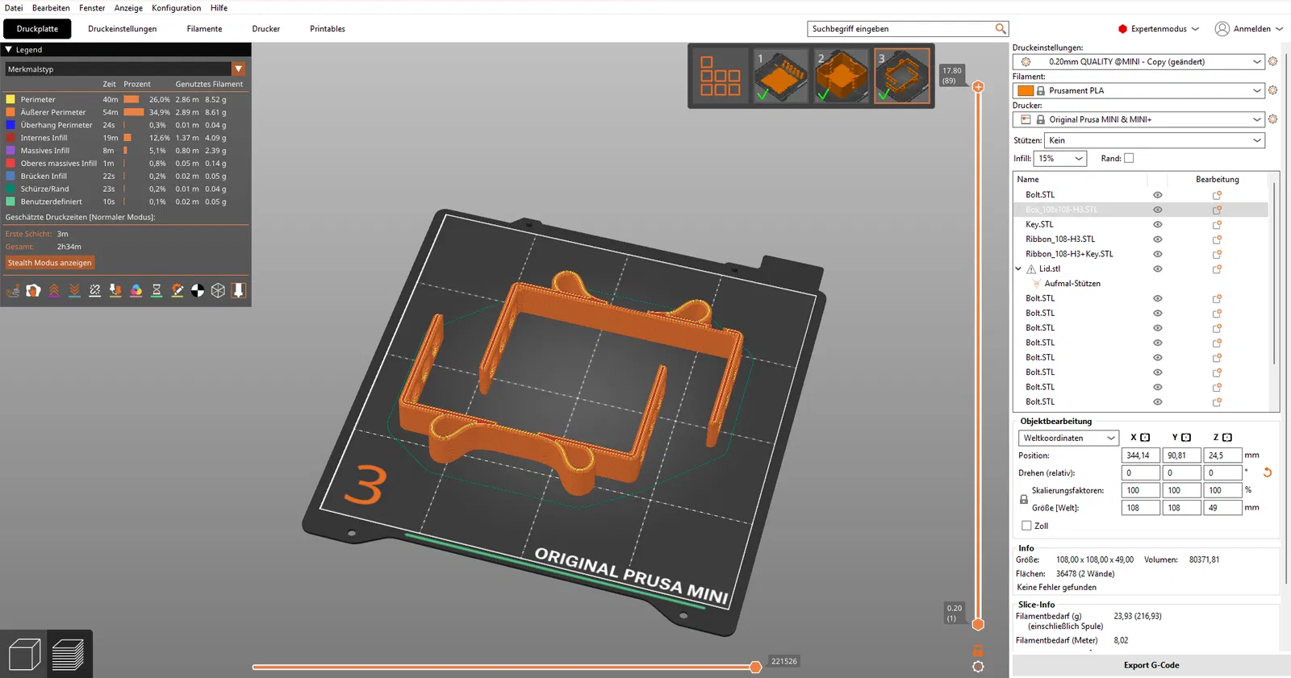Toggle tool changes visibility icon
1291x678 pixels.
[x=115, y=290]
